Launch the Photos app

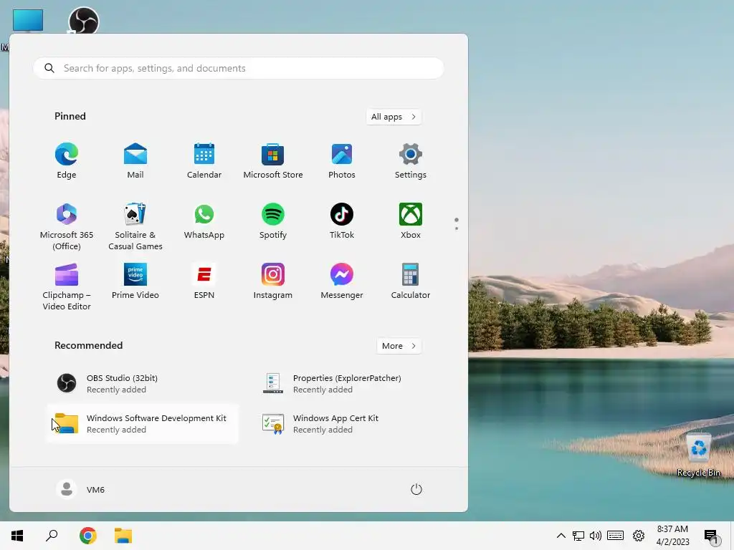pos(342,161)
